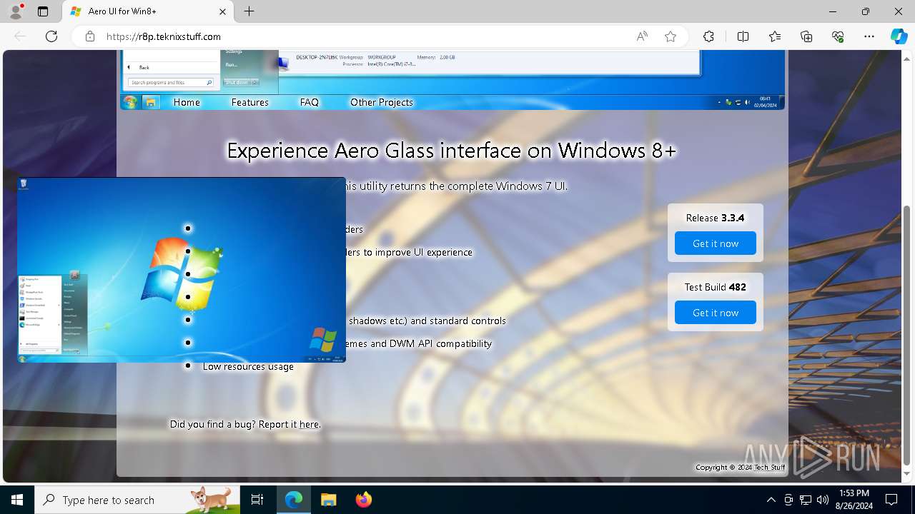Launch Firefox from the taskbar

tap(363, 500)
